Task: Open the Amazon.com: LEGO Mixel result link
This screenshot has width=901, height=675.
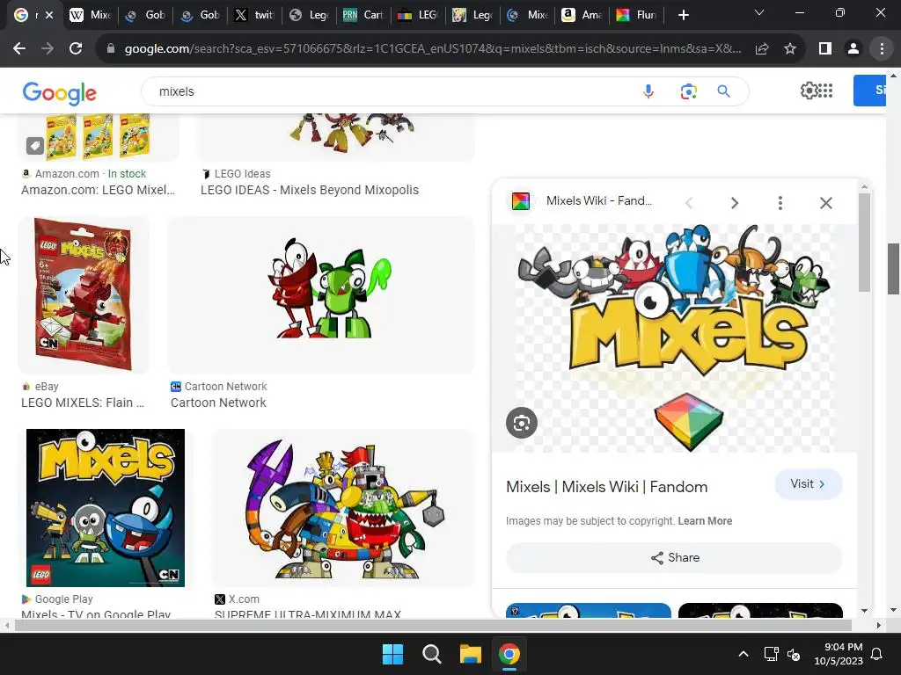Action: click(99, 190)
